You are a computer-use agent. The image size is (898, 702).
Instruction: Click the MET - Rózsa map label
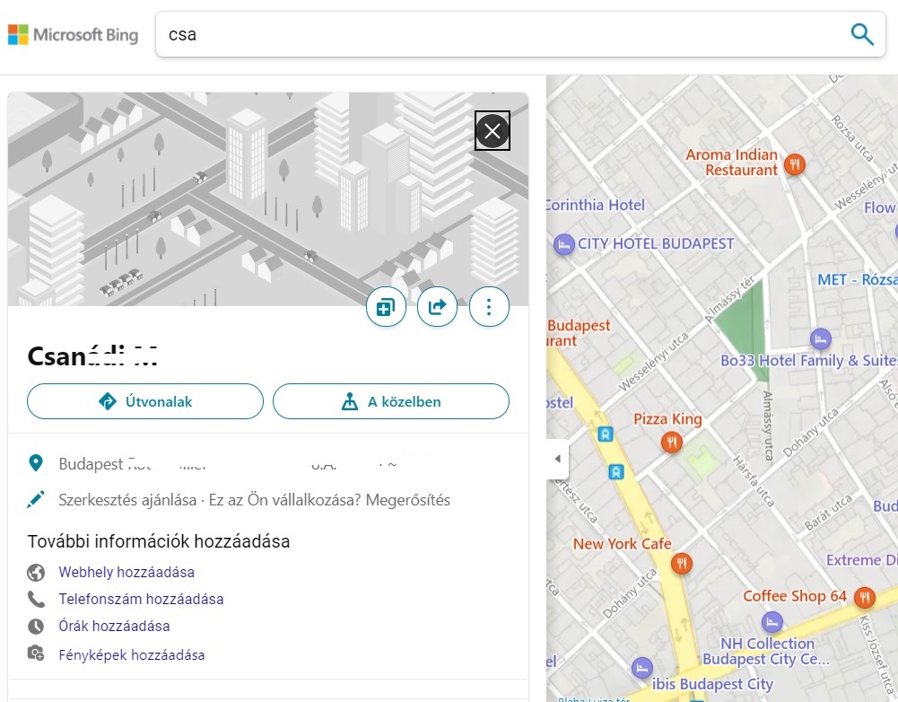coord(858,280)
